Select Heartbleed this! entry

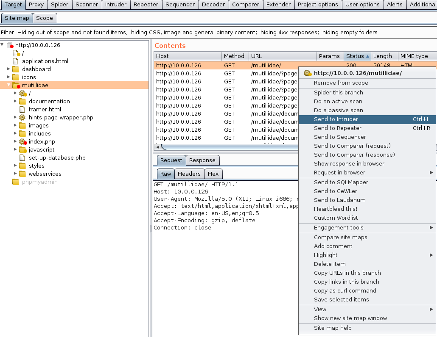pos(367,209)
